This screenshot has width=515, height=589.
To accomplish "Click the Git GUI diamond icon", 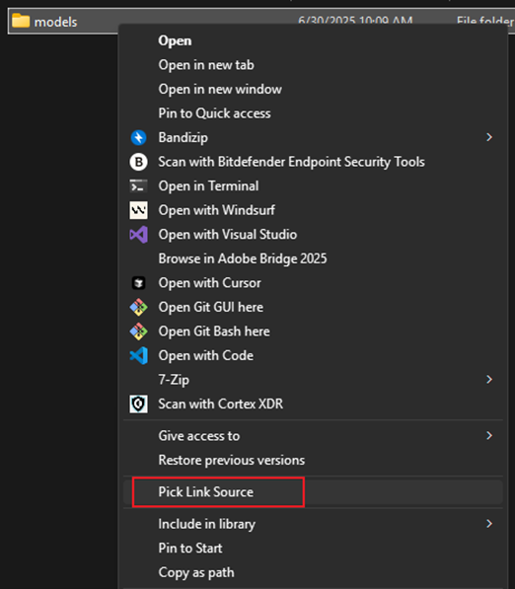I will pos(138,307).
